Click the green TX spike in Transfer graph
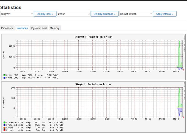Image resolution: width=187 pixels, height=139 pixels. tap(180, 55)
